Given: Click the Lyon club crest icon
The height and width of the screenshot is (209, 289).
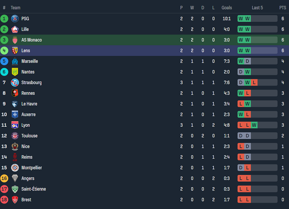Looking at the screenshot, I should tap(15, 125).
